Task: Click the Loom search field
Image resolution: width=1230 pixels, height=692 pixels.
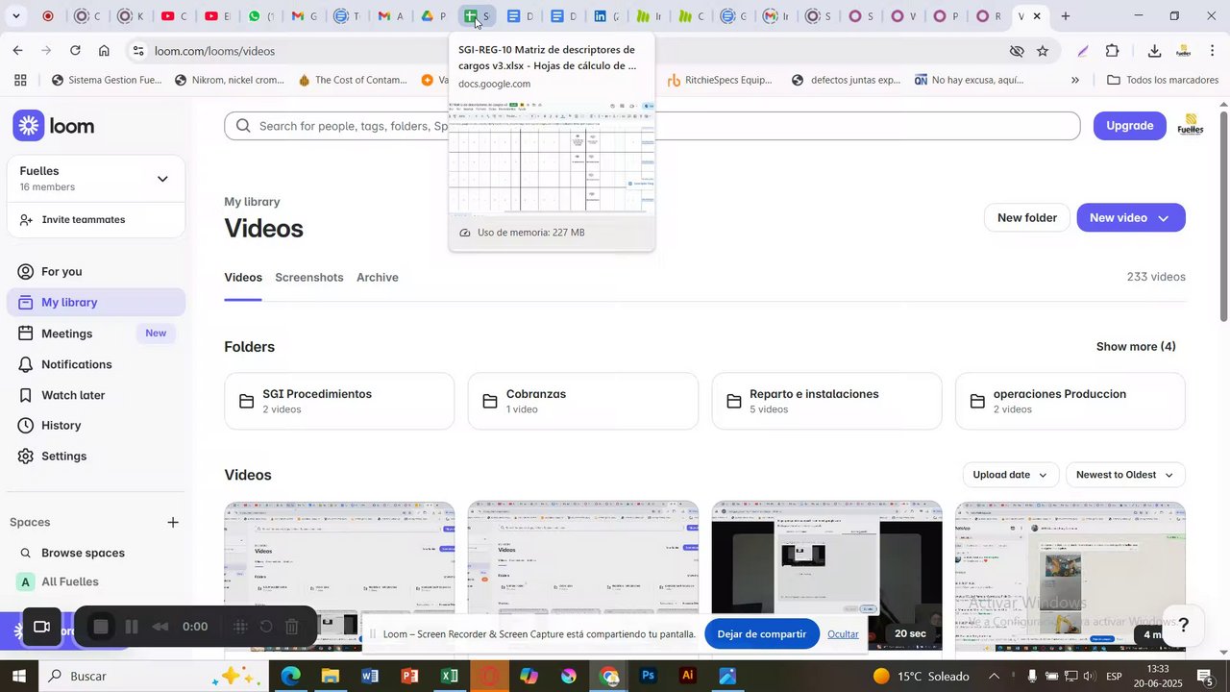Action: 652,126
